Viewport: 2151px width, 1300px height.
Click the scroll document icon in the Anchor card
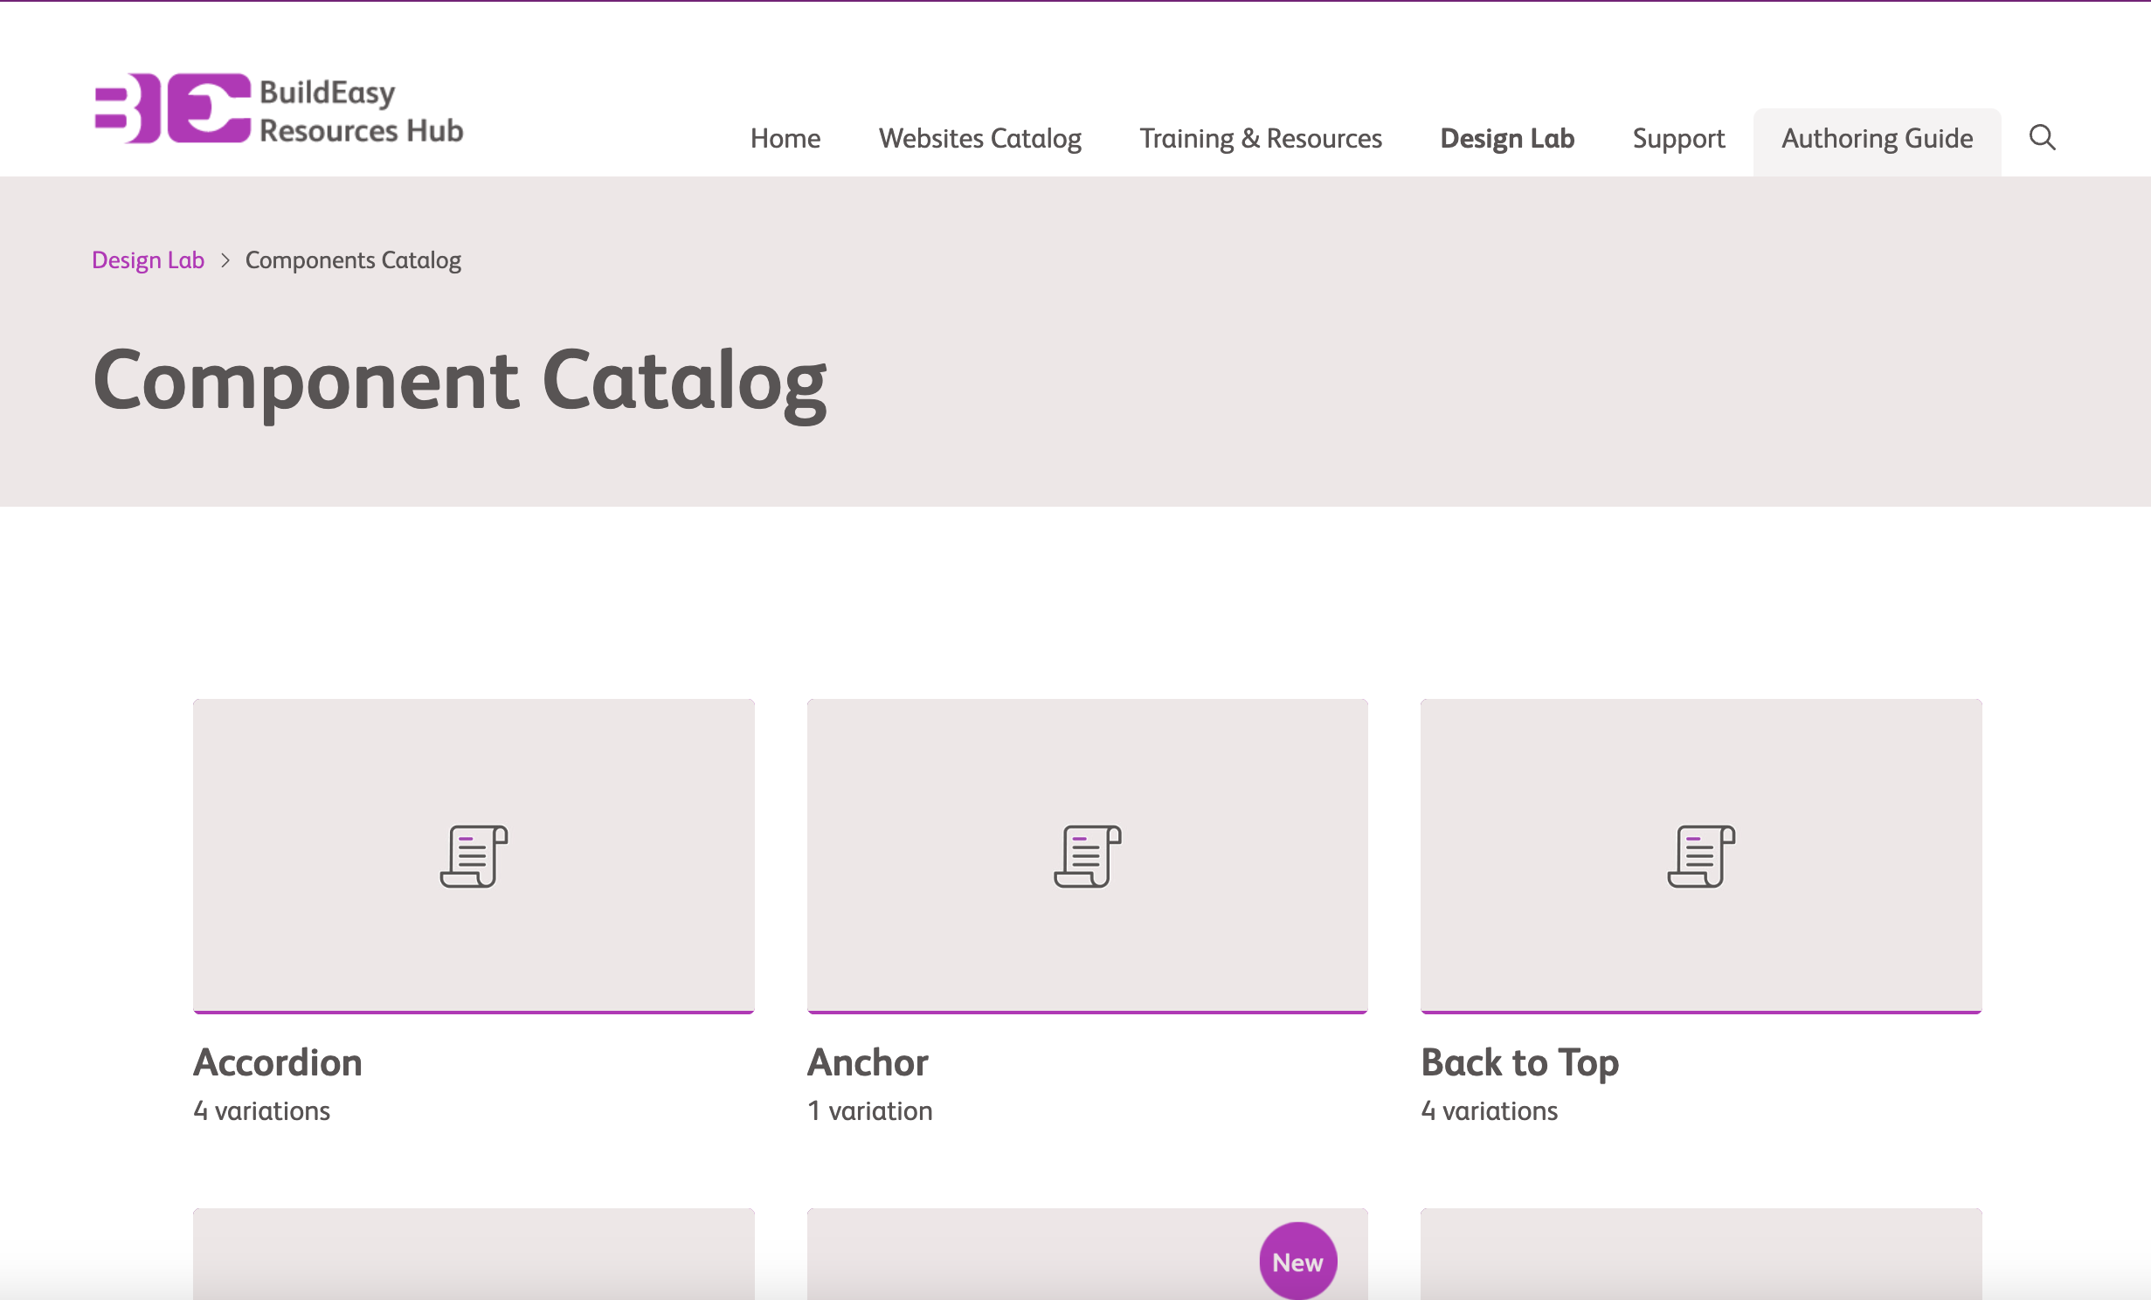[x=1087, y=856]
